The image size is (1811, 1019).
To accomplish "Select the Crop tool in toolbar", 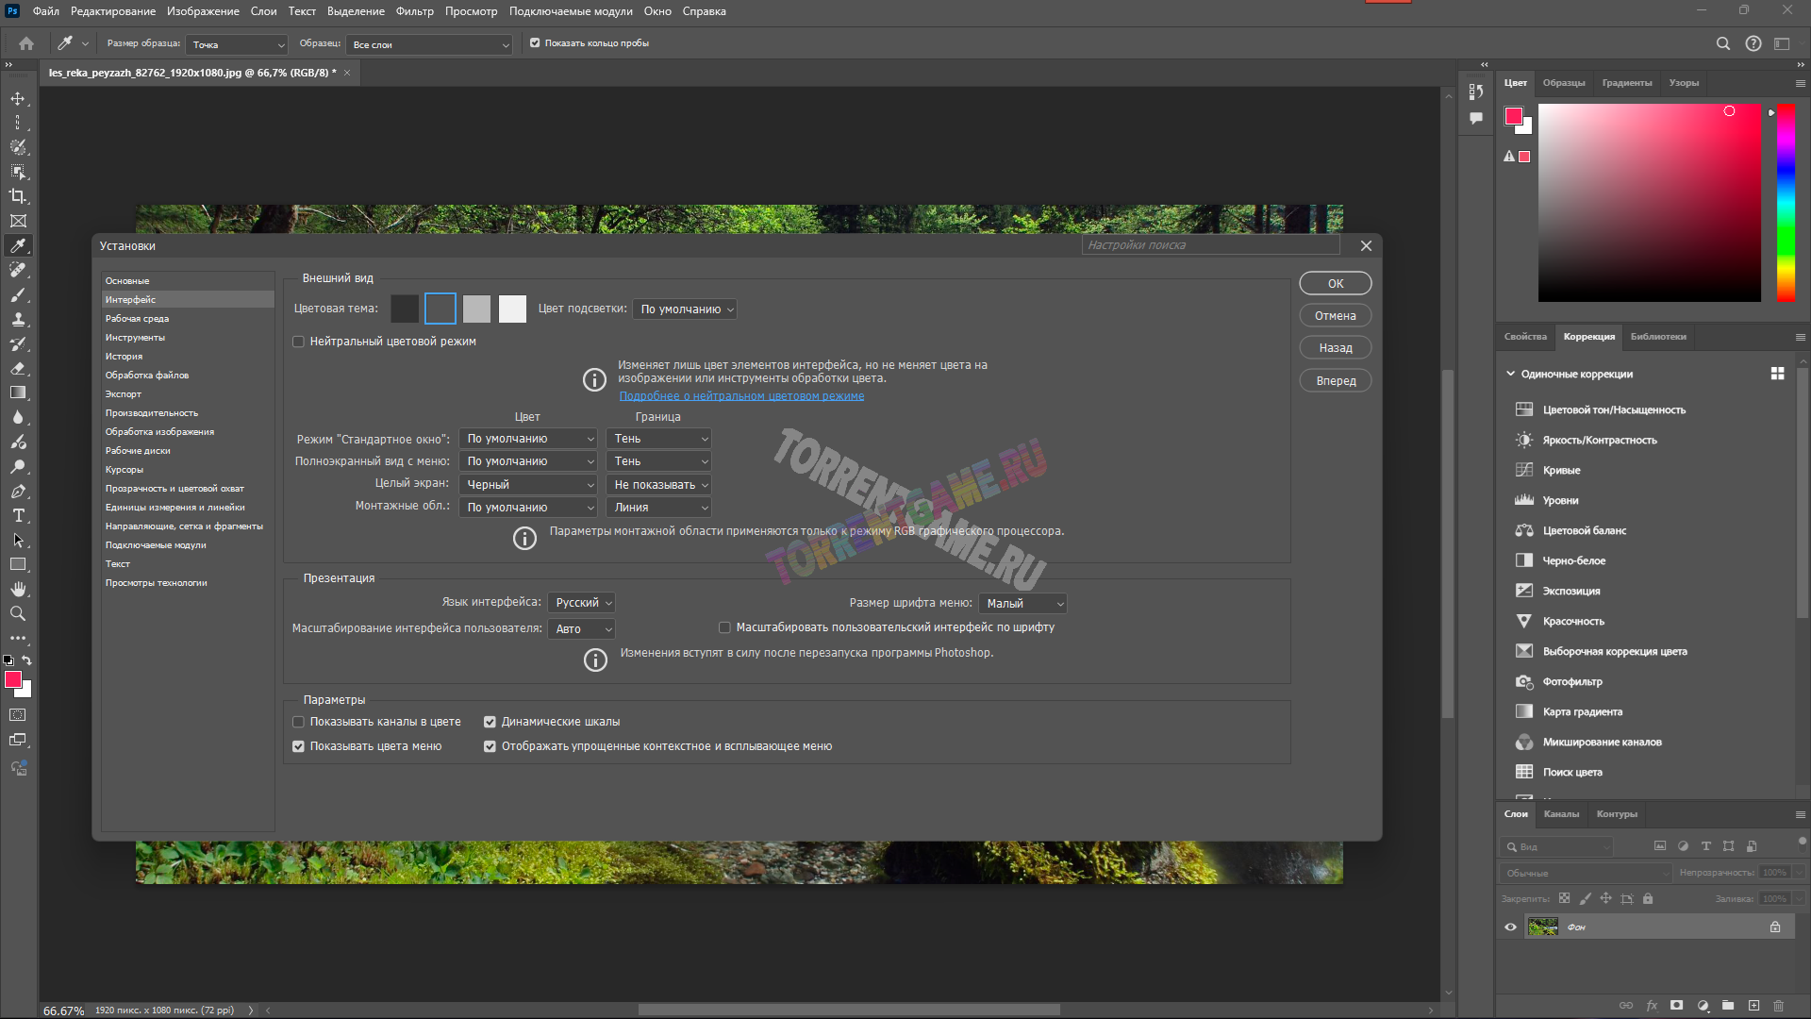I will (x=18, y=196).
